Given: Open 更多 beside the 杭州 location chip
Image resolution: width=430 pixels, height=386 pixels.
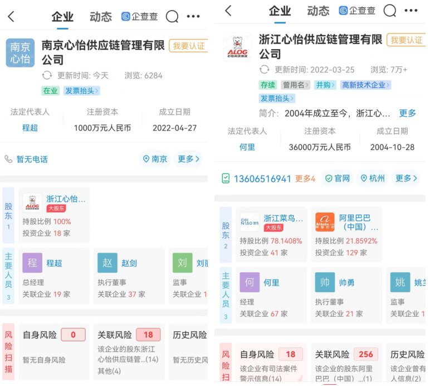Looking at the screenshot, I should [x=406, y=178].
